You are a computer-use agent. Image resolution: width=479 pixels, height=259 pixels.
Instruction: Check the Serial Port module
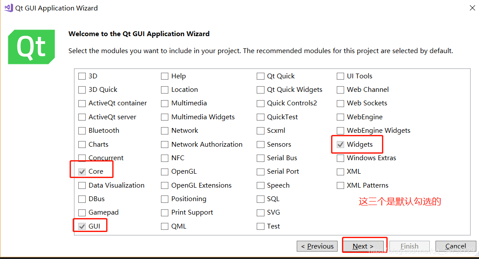click(261, 172)
